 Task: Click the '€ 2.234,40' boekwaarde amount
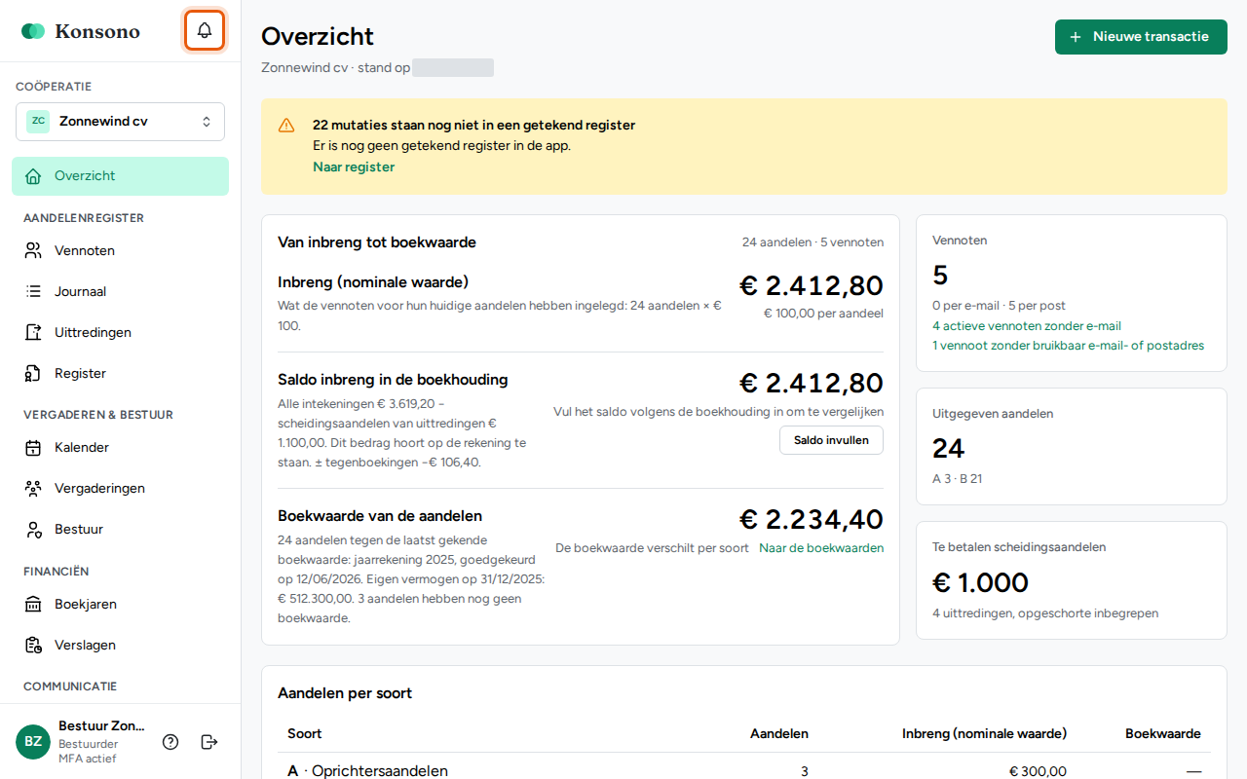pos(811,519)
